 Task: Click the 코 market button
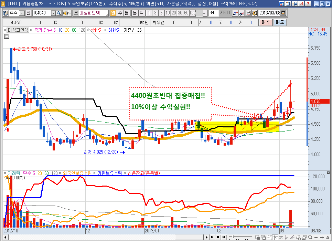pyautogui.click(x=76, y=13)
